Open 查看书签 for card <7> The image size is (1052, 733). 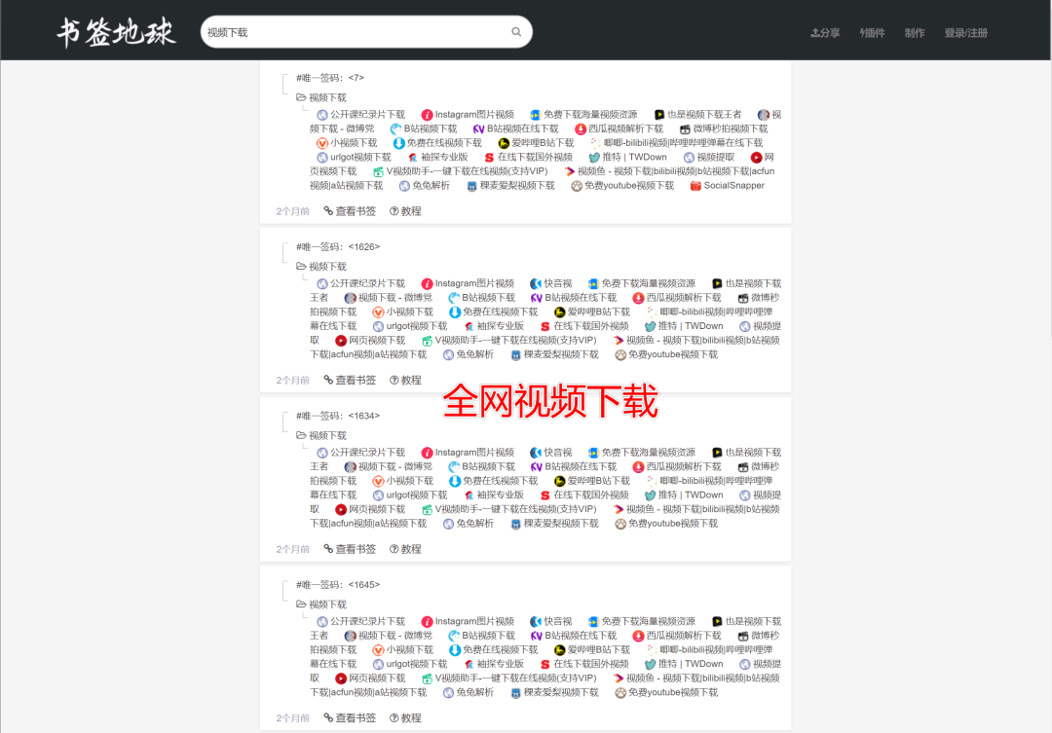pos(350,211)
